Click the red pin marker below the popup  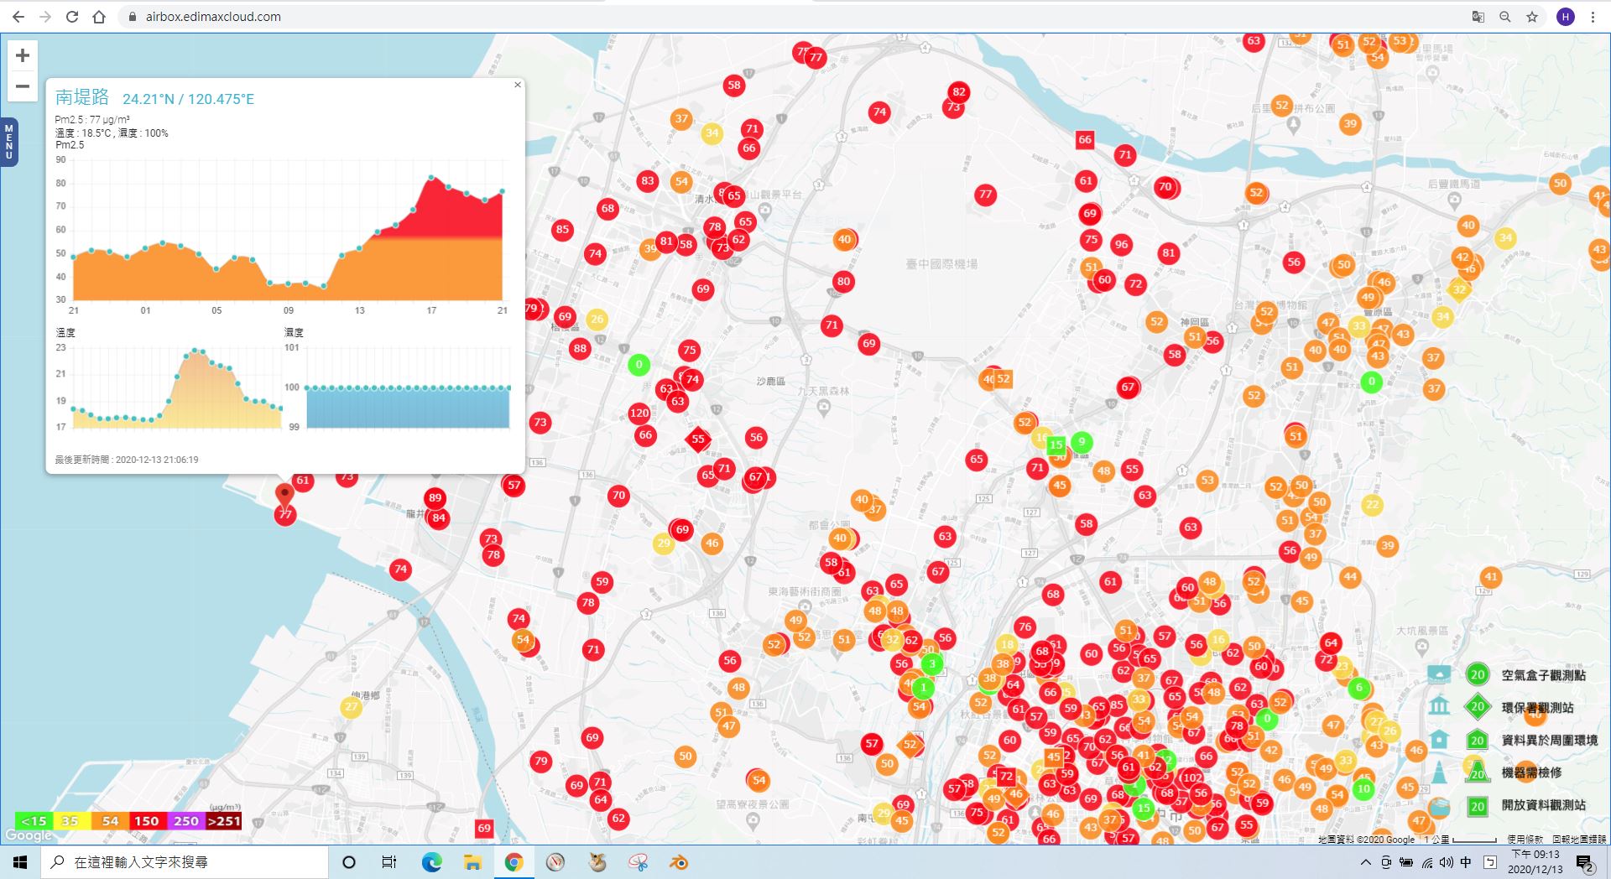coord(284,494)
